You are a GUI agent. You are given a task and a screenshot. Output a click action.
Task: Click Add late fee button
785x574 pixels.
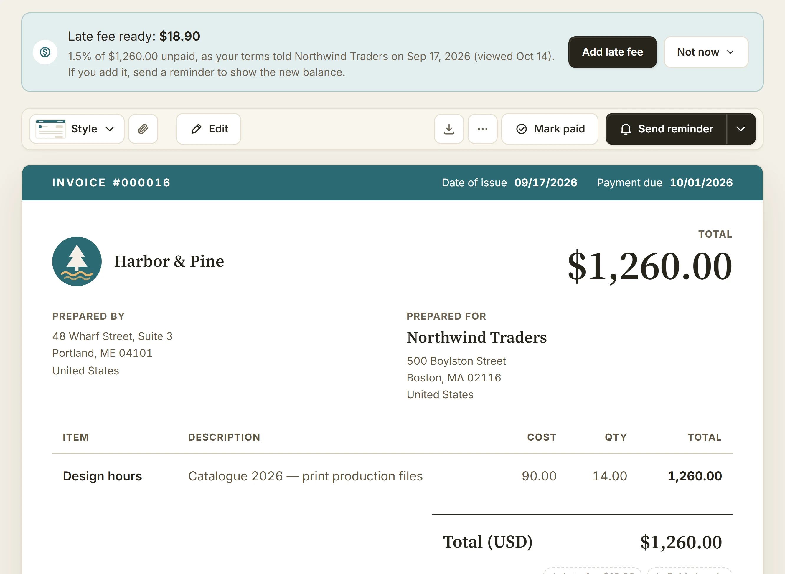613,52
